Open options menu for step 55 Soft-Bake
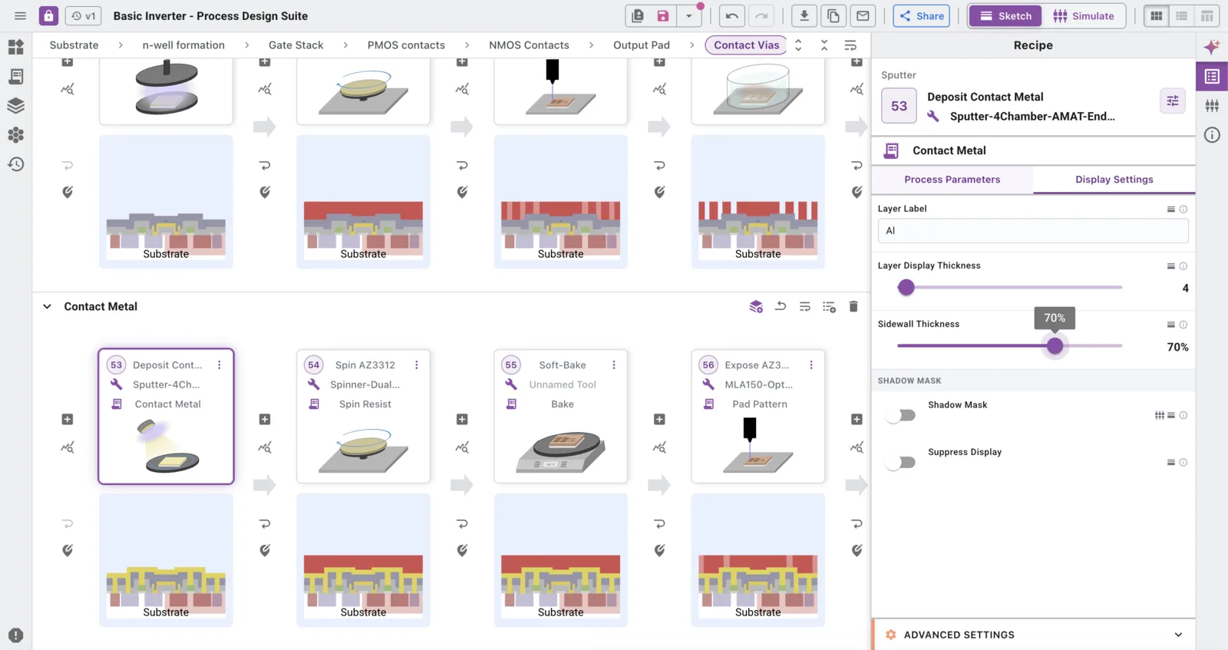The height and width of the screenshot is (650, 1228). [614, 365]
